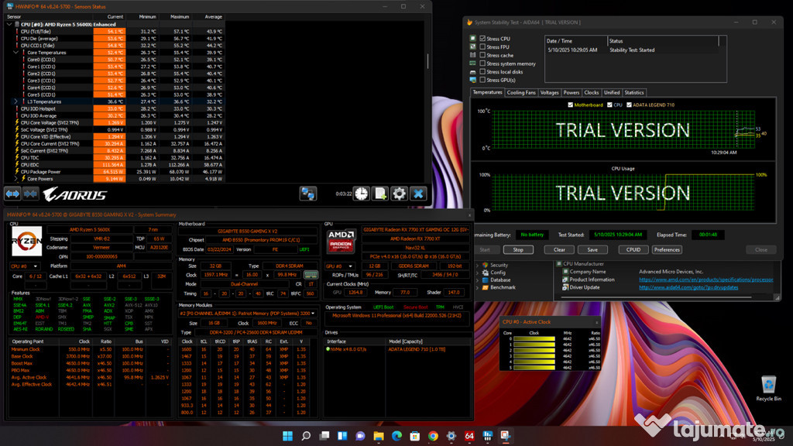This screenshot has height=446, width=793.
Task: Open the GPU #0 selector dropdown
Action: pyautogui.click(x=340, y=266)
